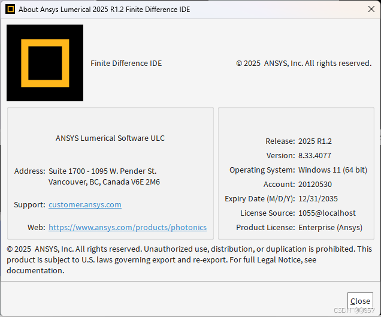381x317 pixels.
Task: Click the ANSYS Lumerical Software ULC heading
Action: tap(110, 138)
